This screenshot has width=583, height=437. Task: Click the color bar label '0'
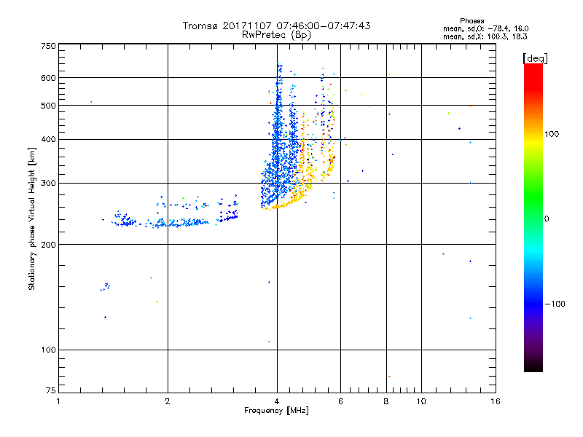tap(547, 219)
